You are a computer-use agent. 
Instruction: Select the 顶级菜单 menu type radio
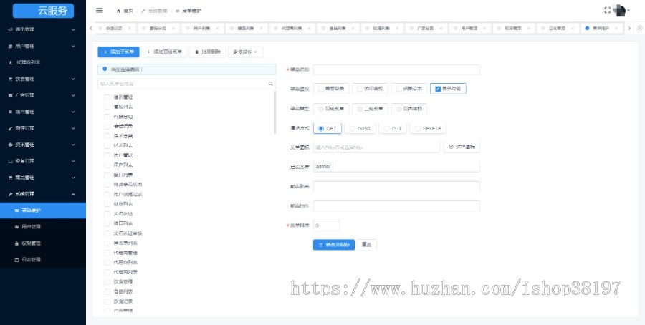click(321, 109)
